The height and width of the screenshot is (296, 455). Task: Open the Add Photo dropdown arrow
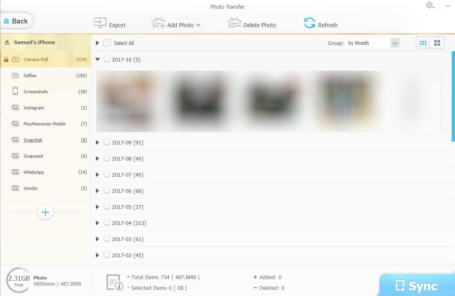point(198,26)
